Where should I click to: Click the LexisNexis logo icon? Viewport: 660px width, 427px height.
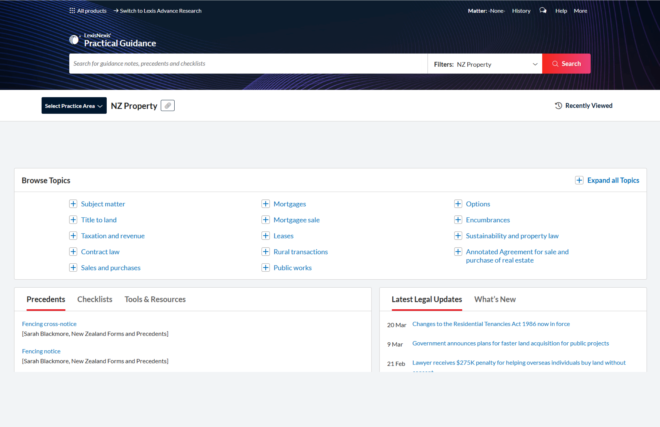click(x=74, y=40)
